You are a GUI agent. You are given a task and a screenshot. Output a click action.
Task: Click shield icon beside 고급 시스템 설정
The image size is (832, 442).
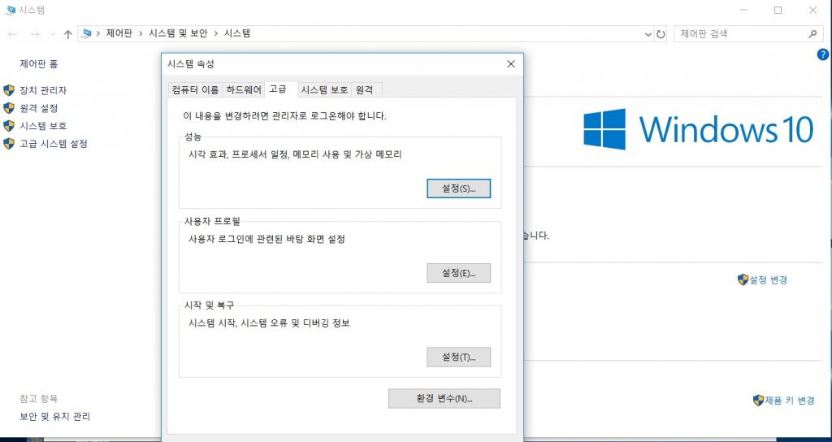coord(8,143)
